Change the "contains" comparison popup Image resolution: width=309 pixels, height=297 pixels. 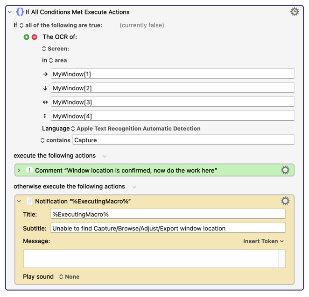(56, 140)
